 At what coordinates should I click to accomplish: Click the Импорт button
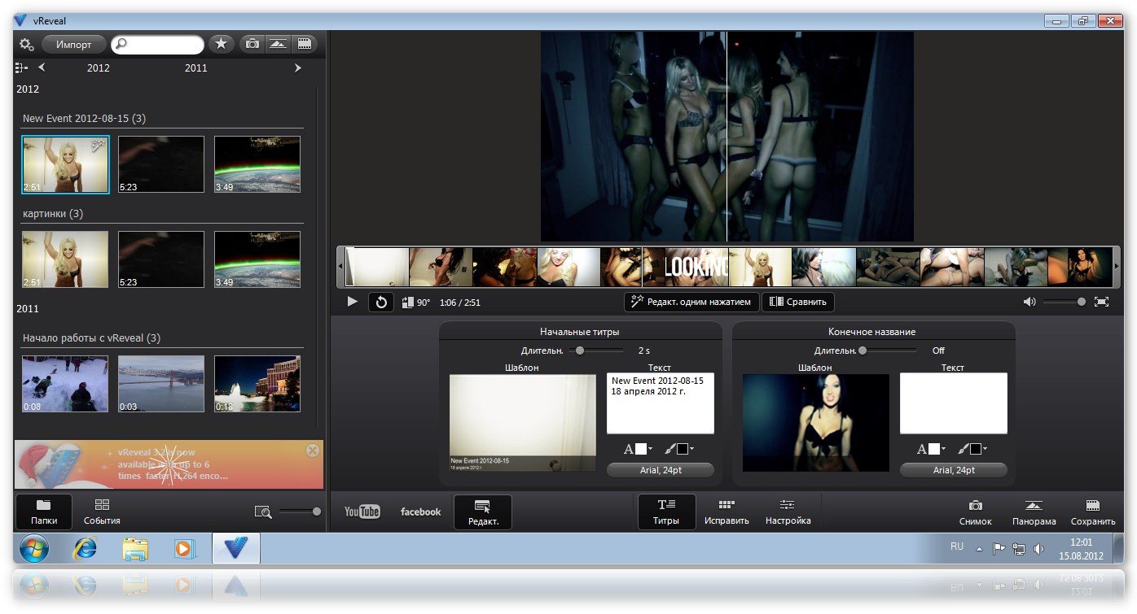coord(73,44)
